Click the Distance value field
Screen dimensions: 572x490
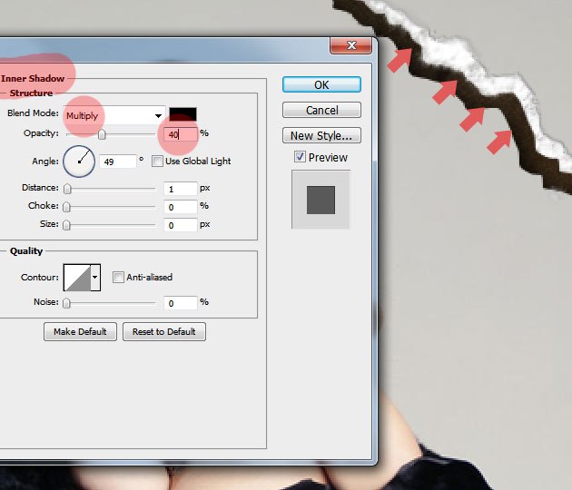tap(180, 189)
